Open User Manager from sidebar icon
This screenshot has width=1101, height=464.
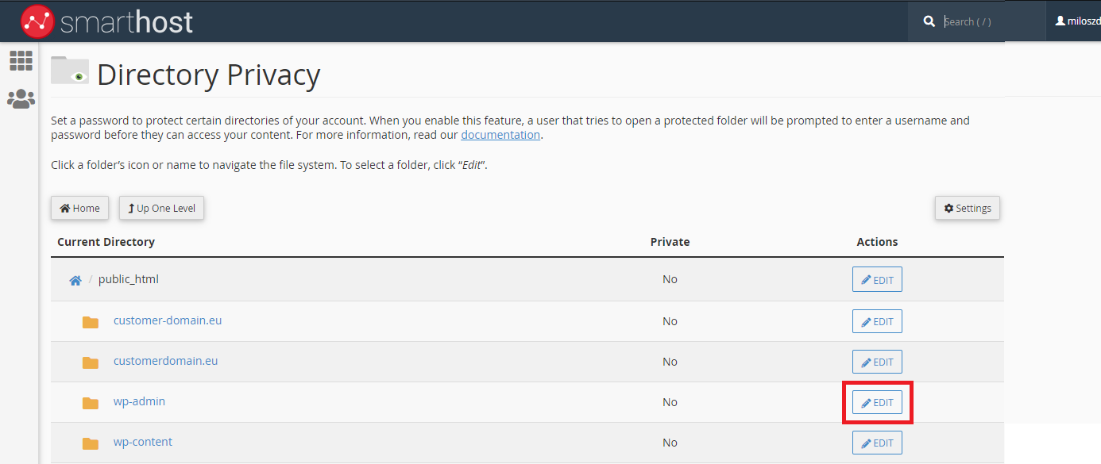[21, 99]
